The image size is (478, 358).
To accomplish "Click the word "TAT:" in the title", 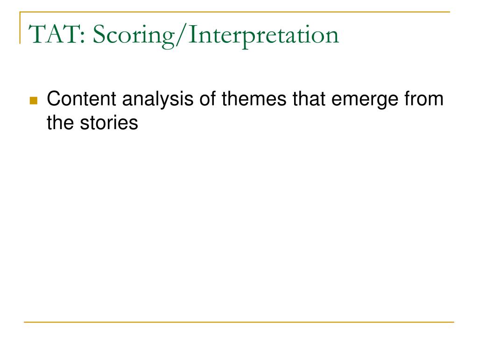I will pos(57,34).
